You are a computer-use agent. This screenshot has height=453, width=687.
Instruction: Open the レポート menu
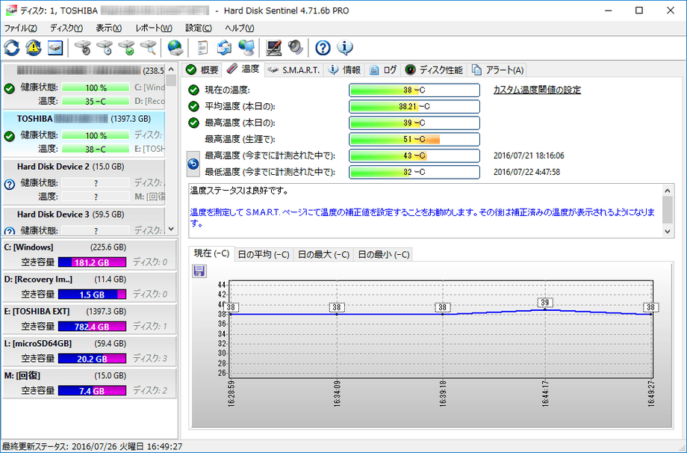click(153, 28)
